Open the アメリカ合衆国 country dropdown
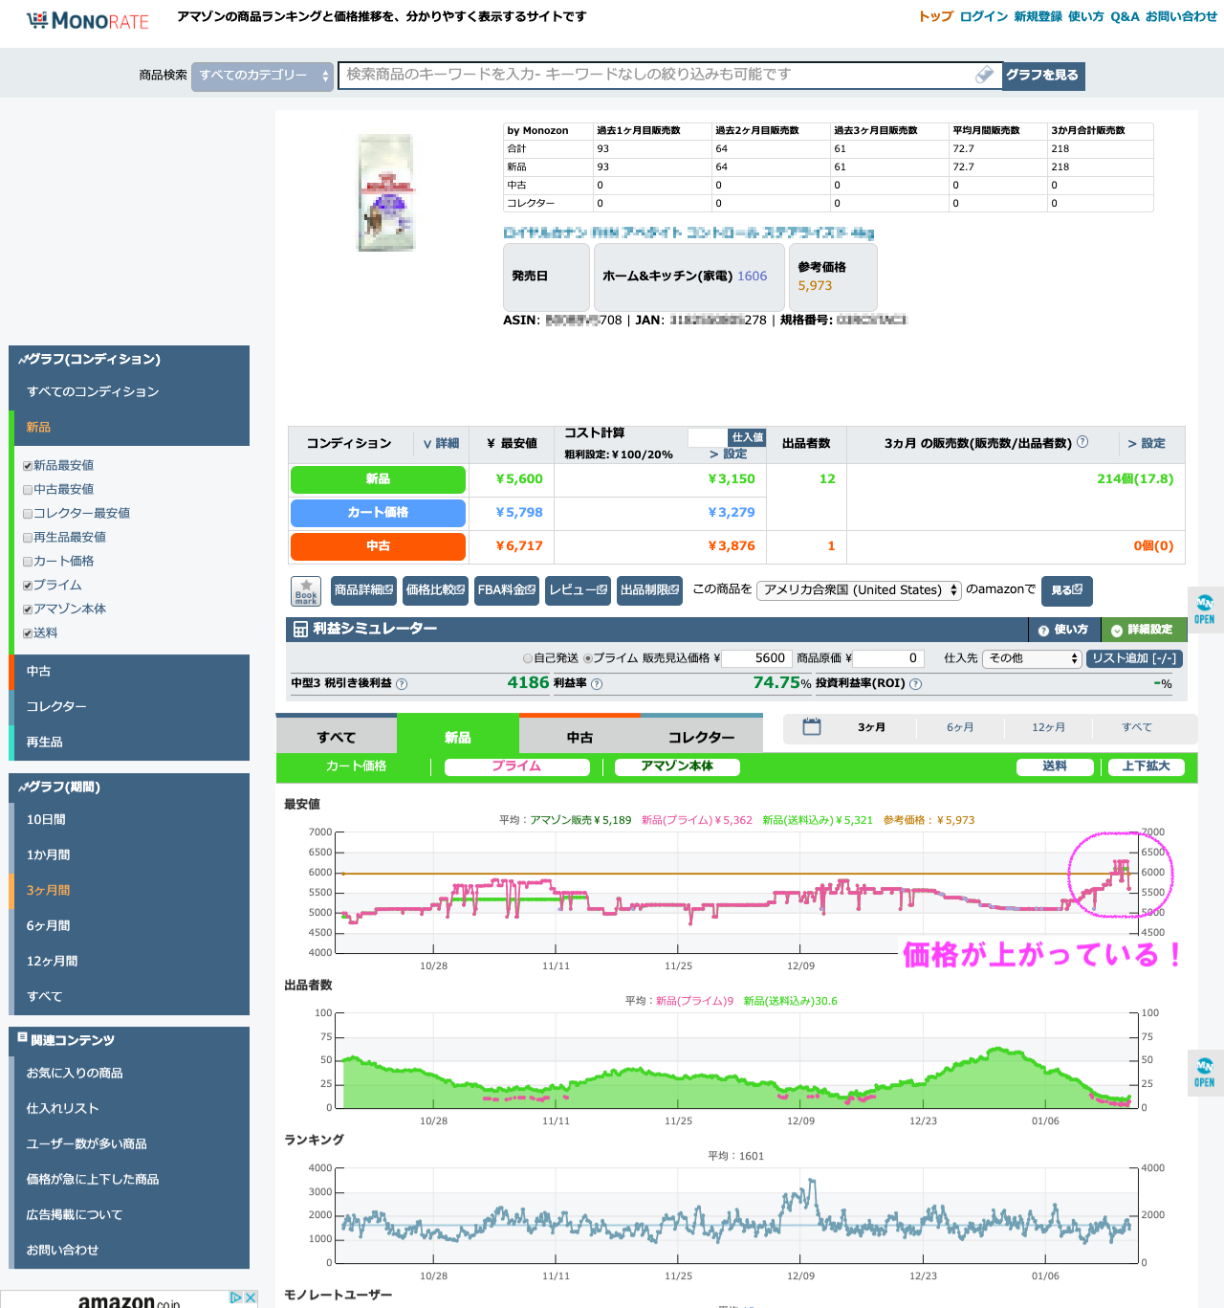Screen dimensions: 1224x1308 pos(859,590)
